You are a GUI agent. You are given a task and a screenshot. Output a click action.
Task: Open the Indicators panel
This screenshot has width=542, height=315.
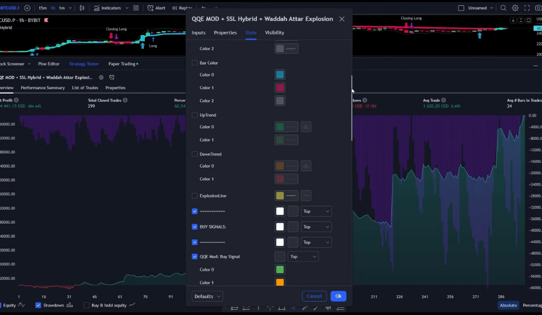[108, 7]
